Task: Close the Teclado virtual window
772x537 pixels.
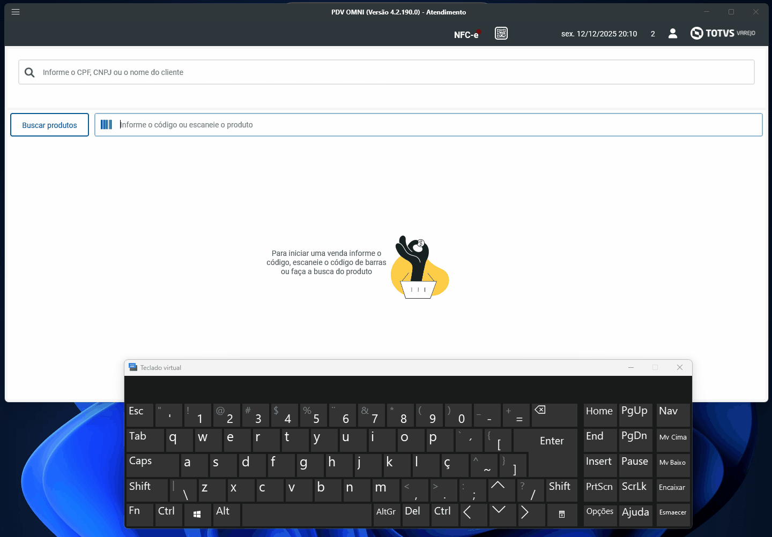Action: coord(680,367)
